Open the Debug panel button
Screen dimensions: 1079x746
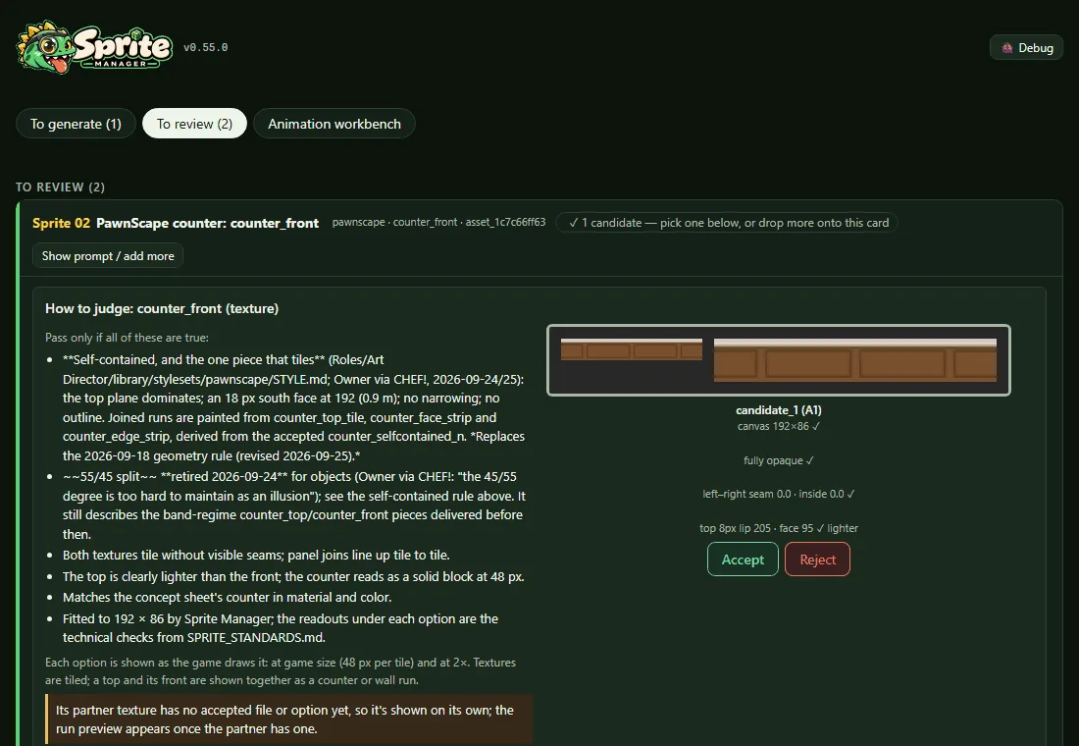(1026, 47)
